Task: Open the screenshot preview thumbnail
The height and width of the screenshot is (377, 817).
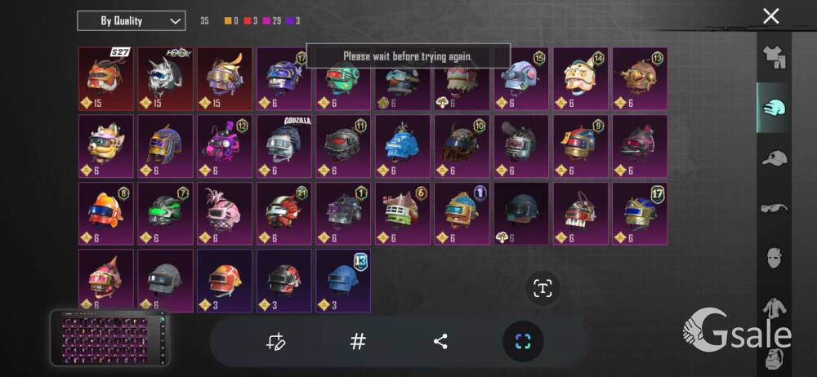Action: tap(110, 338)
